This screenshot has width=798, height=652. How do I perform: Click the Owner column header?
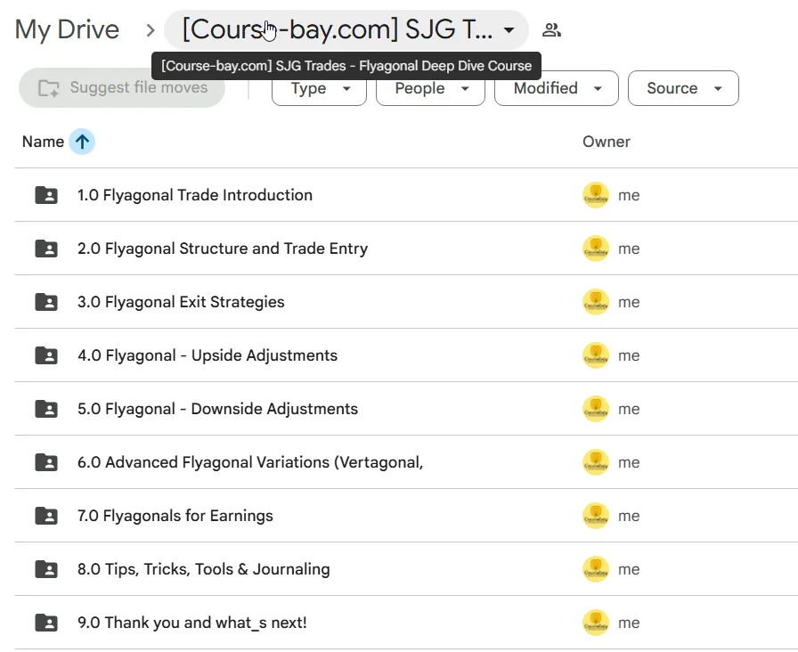click(607, 142)
